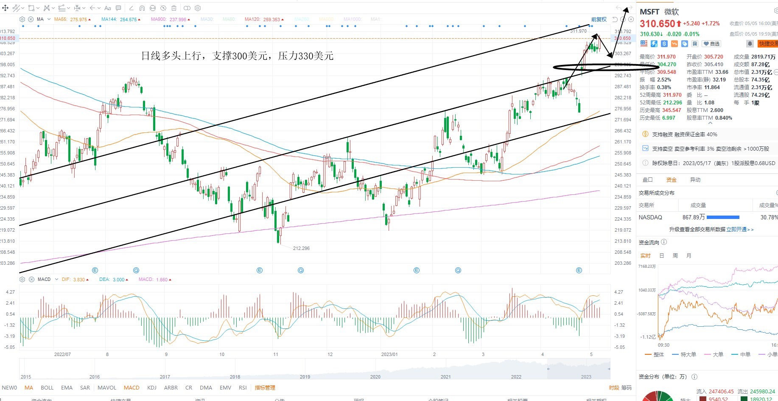Open MACD indicator settings gear
778x401 pixels.
(x=22, y=279)
